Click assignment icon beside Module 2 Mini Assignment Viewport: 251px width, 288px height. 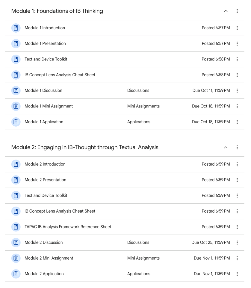coord(16,258)
